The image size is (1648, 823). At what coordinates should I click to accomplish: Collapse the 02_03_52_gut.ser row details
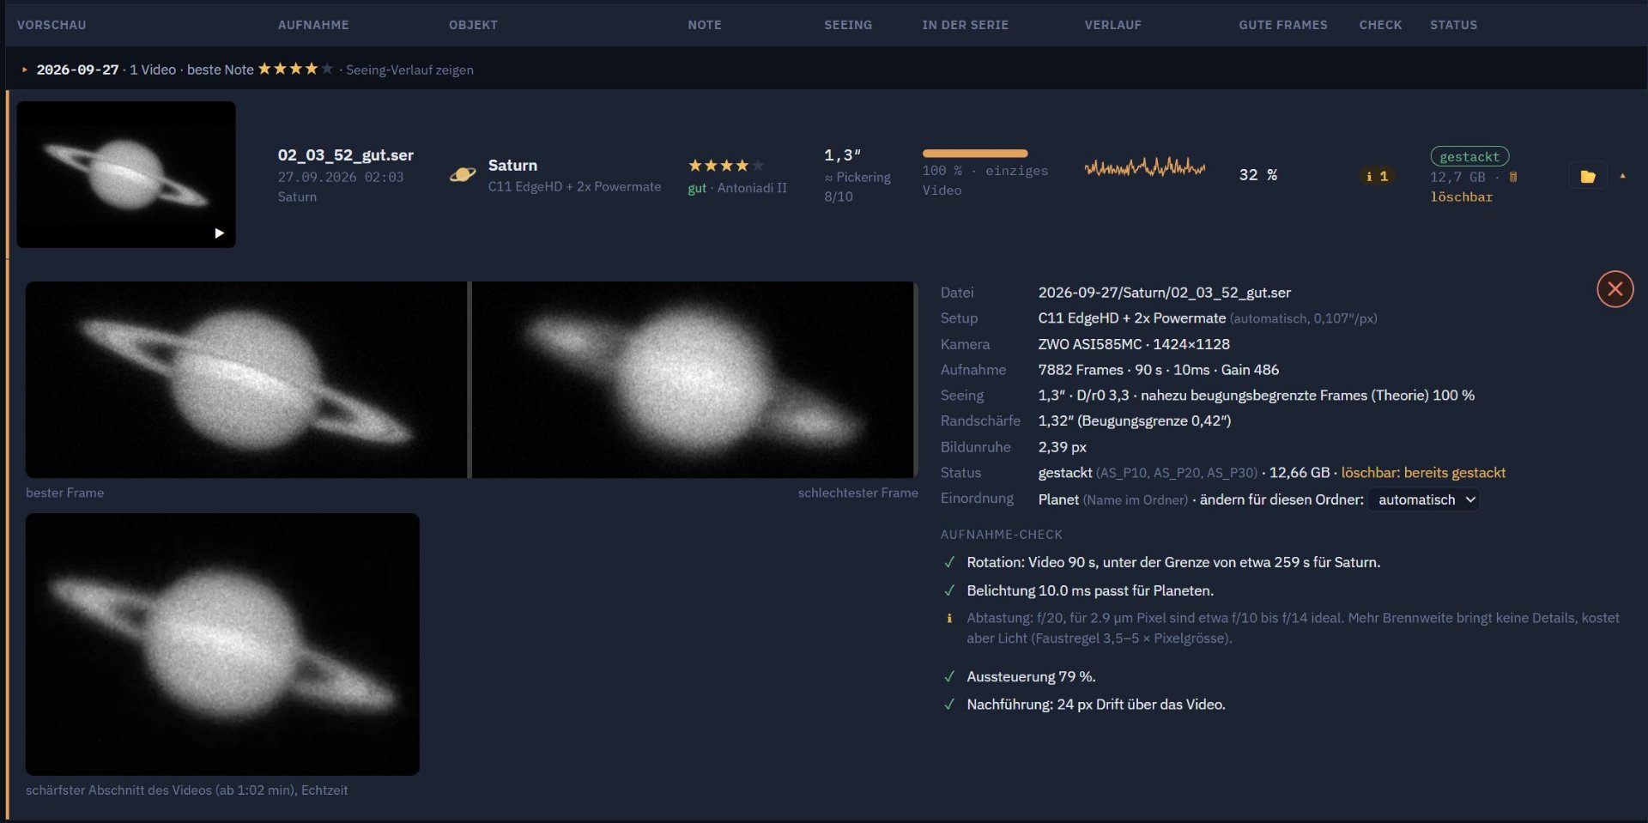tap(1622, 176)
